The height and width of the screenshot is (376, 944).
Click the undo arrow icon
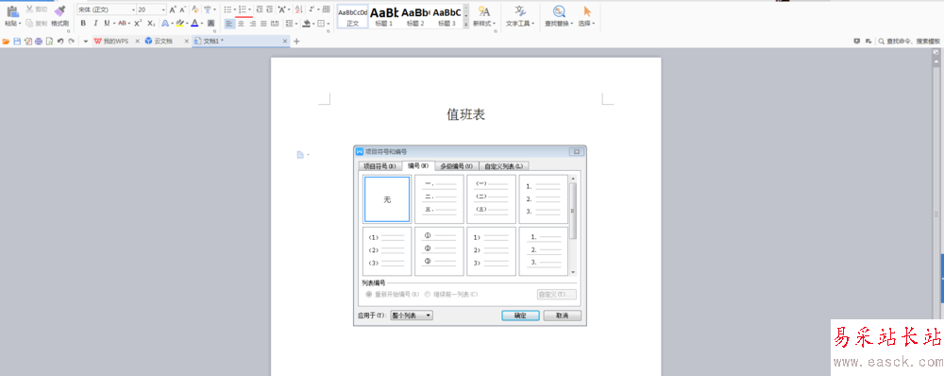click(60, 41)
